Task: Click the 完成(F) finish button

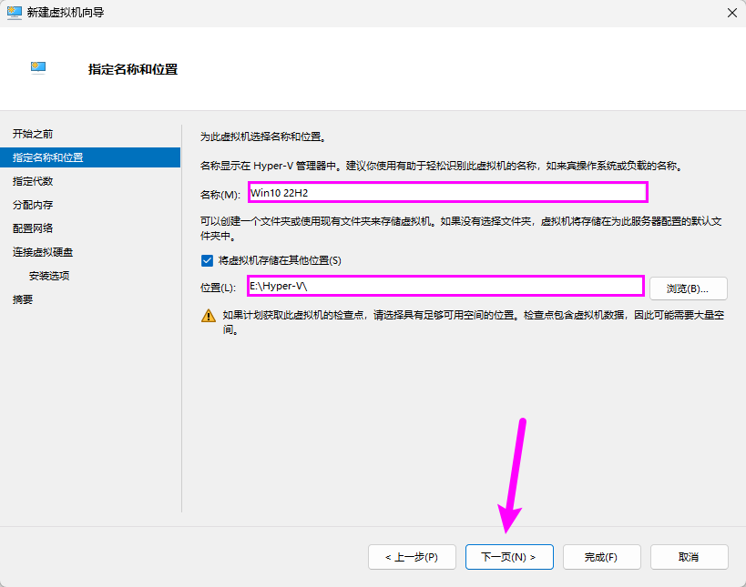Action: pyautogui.click(x=601, y=557)
